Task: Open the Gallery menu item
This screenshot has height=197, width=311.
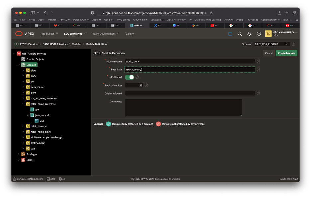Action: (130, 34)
